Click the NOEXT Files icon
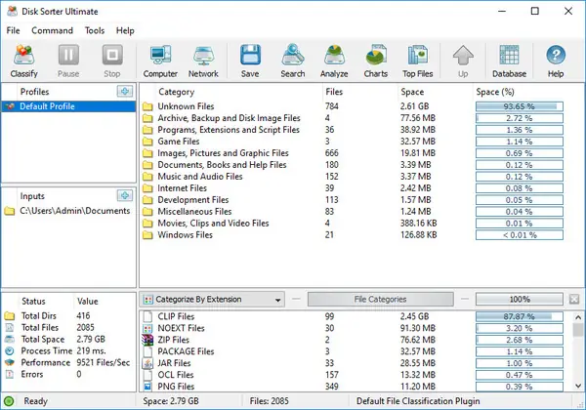Viewport: 586px width, 410px height. [148, 328]
